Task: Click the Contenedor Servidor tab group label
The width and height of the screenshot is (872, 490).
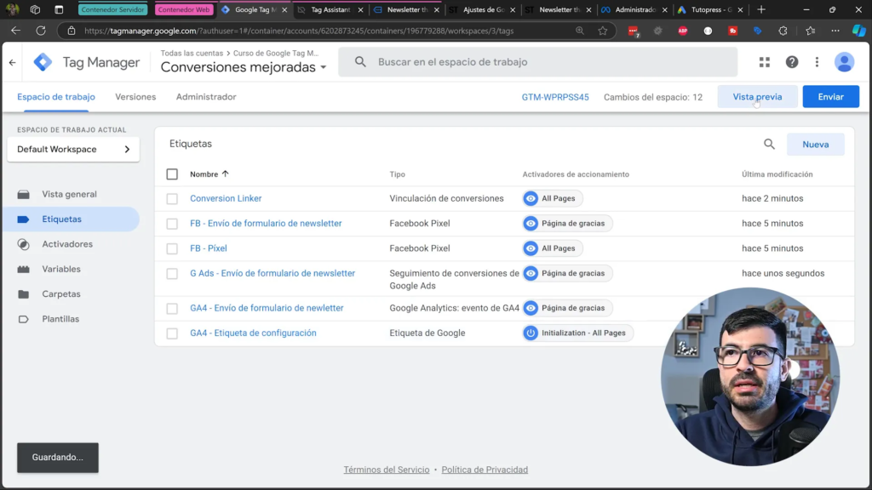Action: [x=113, y=9]
